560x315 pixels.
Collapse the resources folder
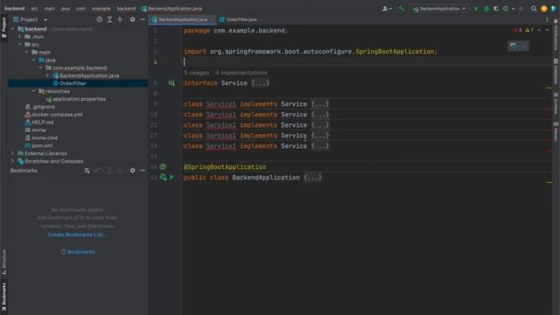pos(33,91)
